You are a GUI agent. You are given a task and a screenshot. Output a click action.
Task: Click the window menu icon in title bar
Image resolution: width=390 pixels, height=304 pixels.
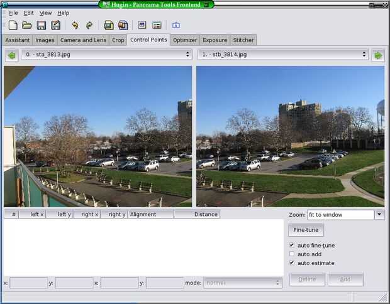click(x=4, y=4)
